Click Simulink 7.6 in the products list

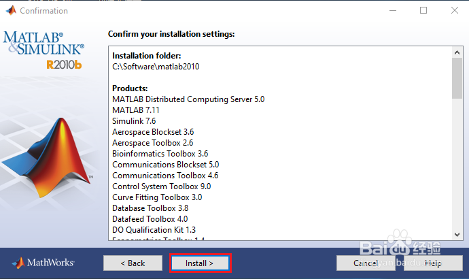pos(135,120)
